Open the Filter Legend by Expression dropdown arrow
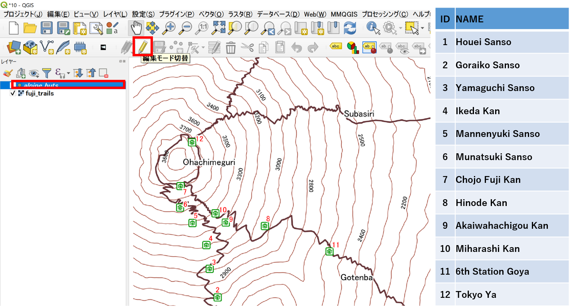Image resolution: width=571 pixels, height=307 pixels. click(68, 73)
